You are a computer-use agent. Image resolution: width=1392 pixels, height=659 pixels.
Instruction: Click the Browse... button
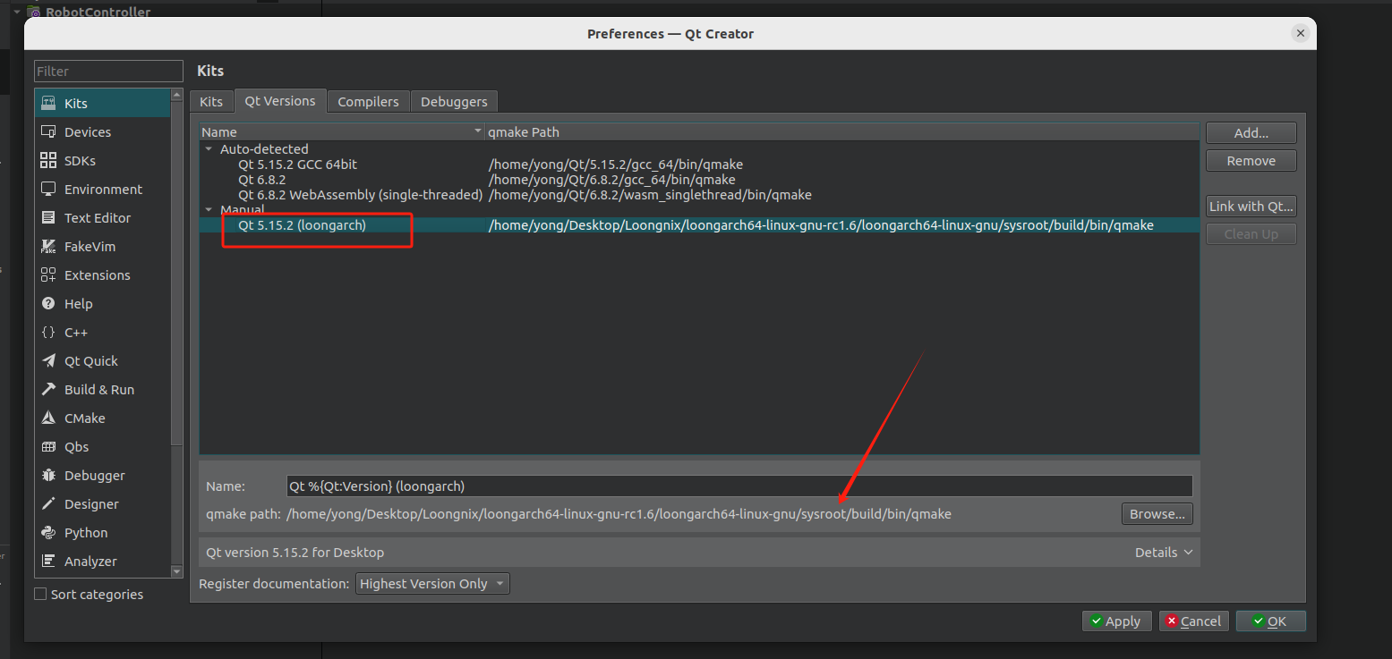[x=1157, y=514]
